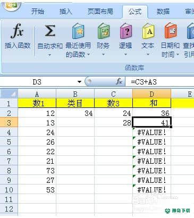This screenshot has width=194, height=218.
Task: Select column E header
Action: 183,94
